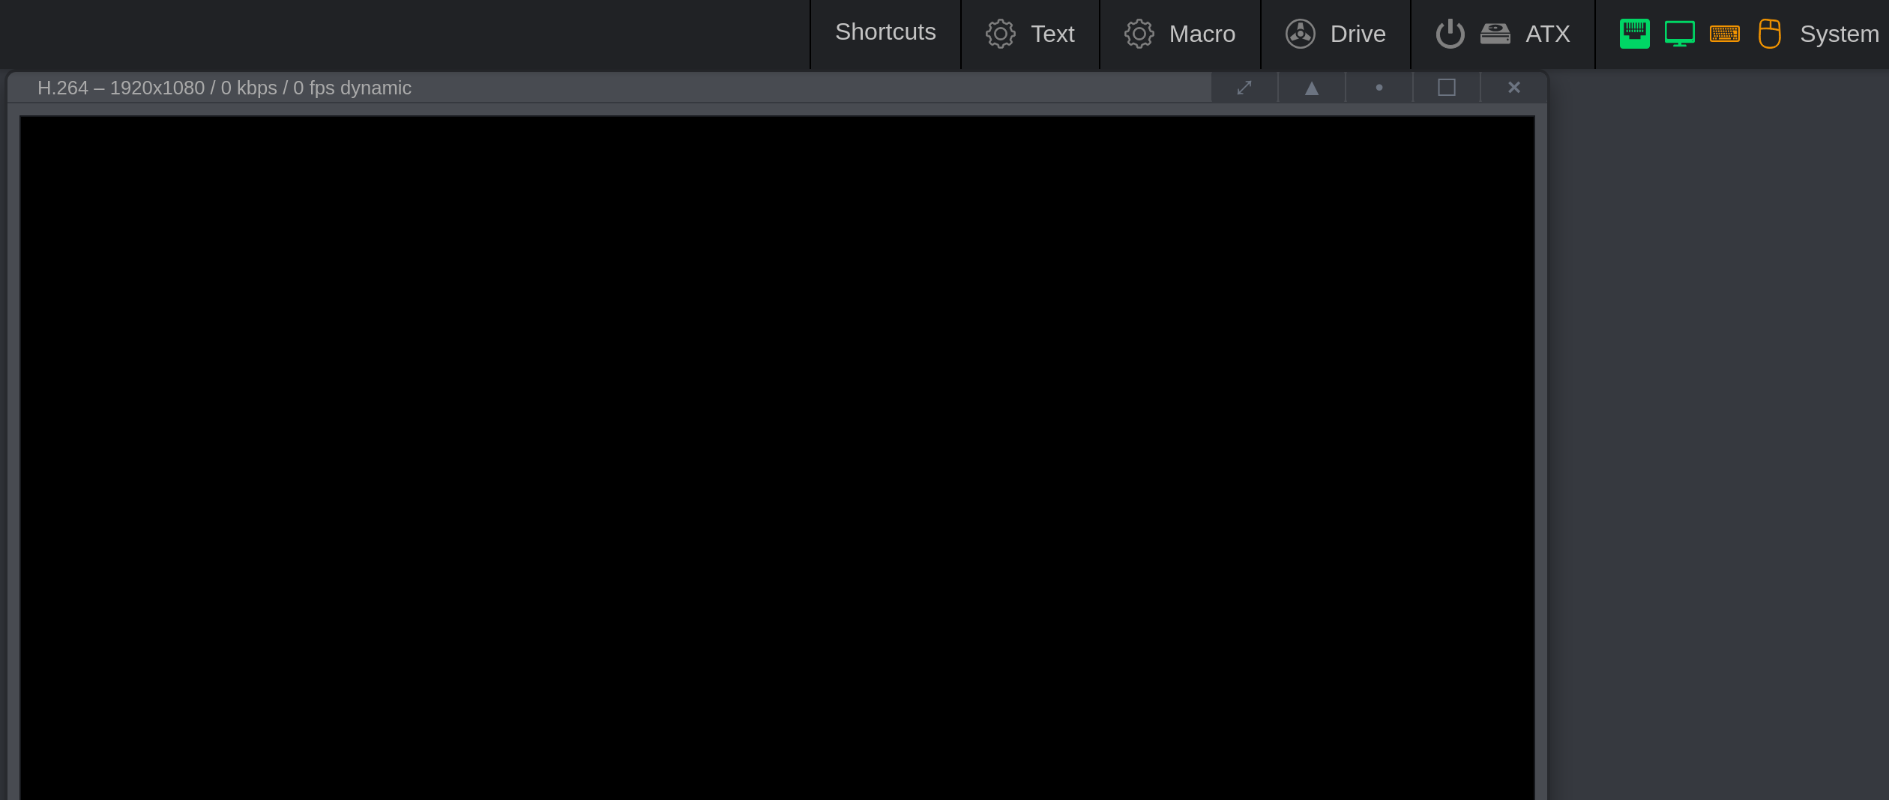The height and width of the screenshot is (800, 1889).
Task: Open the Drive menu
Action: click(x=1336, y=34)
